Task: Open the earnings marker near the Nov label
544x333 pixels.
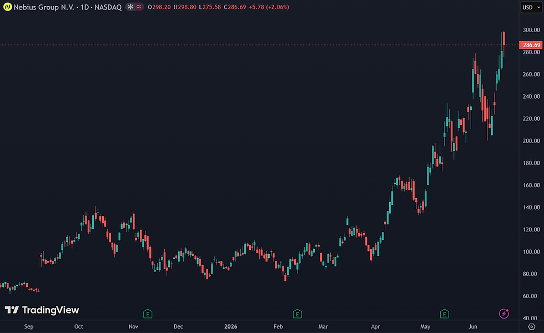Action: 148,314
